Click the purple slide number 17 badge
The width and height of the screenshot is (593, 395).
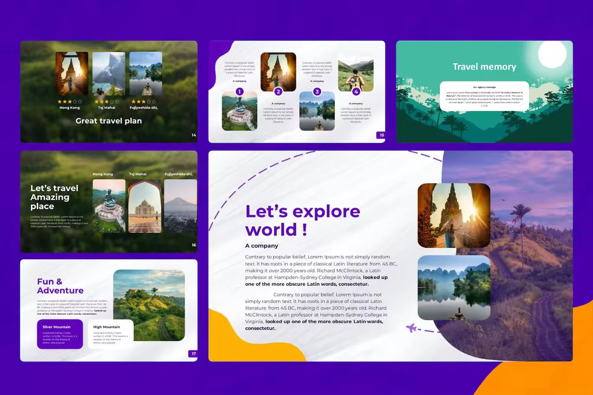pos(193,354)
